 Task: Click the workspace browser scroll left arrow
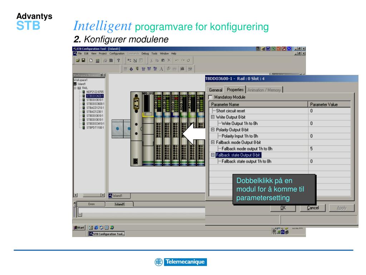coord(75,195)
